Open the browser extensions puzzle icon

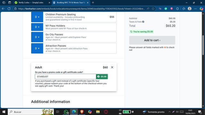[177, 9]
